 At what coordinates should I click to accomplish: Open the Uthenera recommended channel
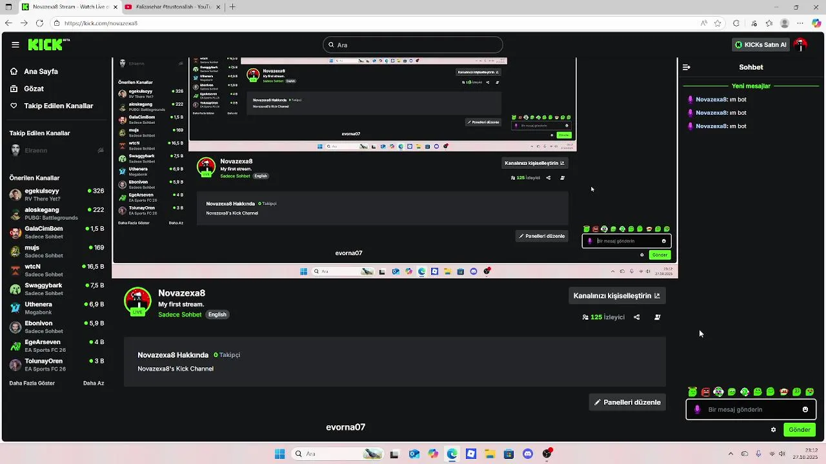pos(57,308)
